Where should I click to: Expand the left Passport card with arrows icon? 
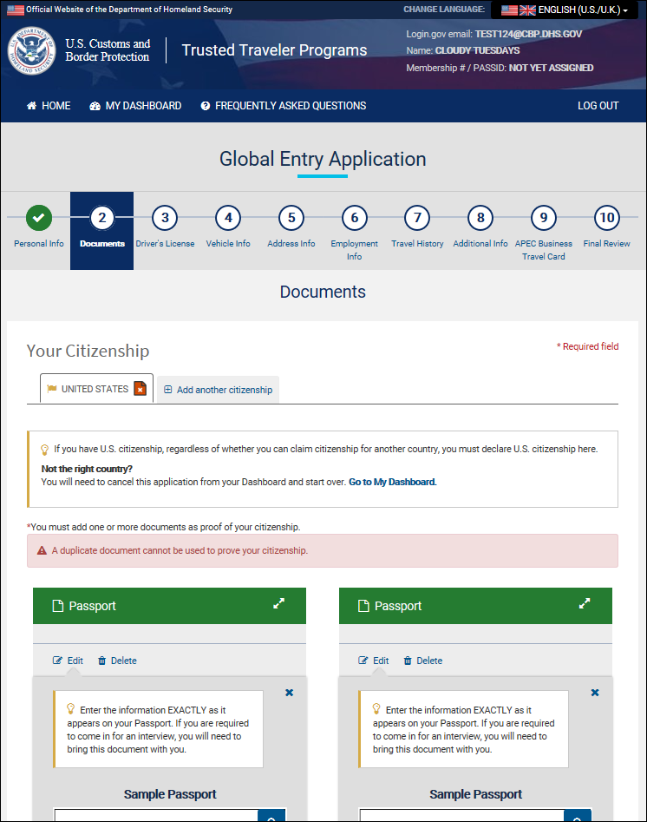(x=279, y=604)
